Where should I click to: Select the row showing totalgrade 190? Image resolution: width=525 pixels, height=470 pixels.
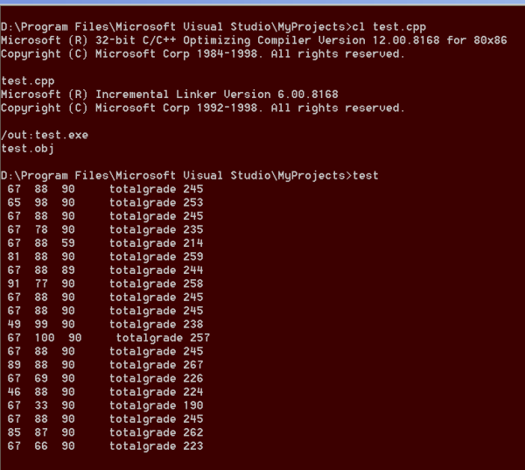(x=105, y=405)
